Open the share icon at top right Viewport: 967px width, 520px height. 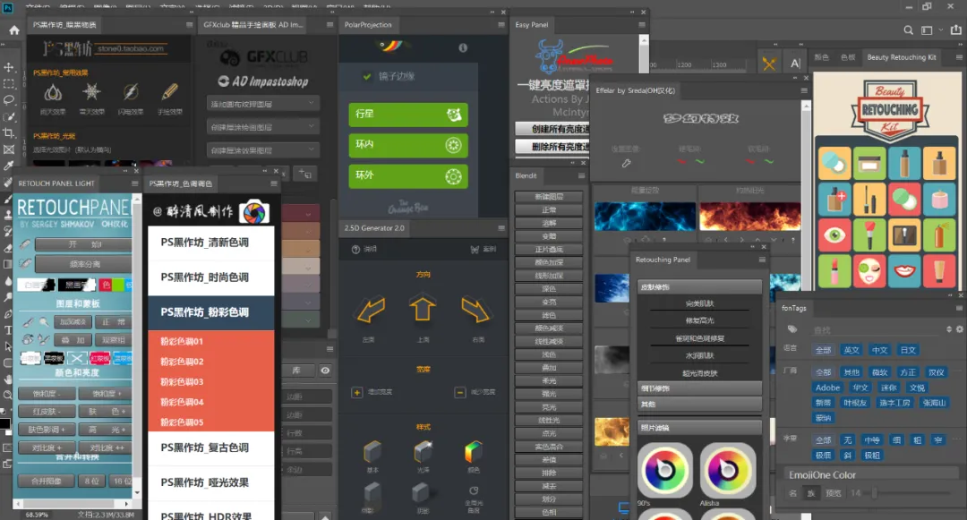[956, 30]
